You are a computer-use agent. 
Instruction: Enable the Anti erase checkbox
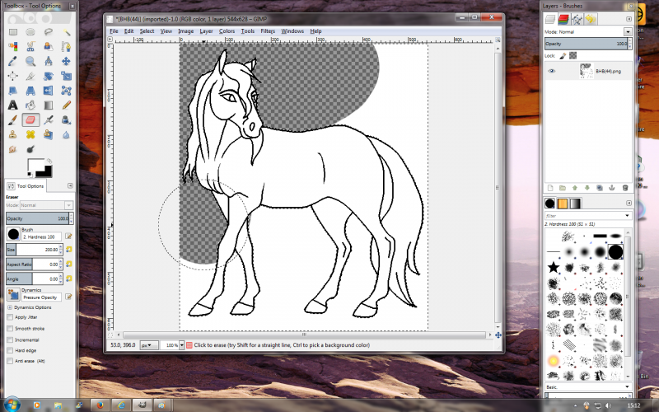pyautogui.click(x=10, y=361)
